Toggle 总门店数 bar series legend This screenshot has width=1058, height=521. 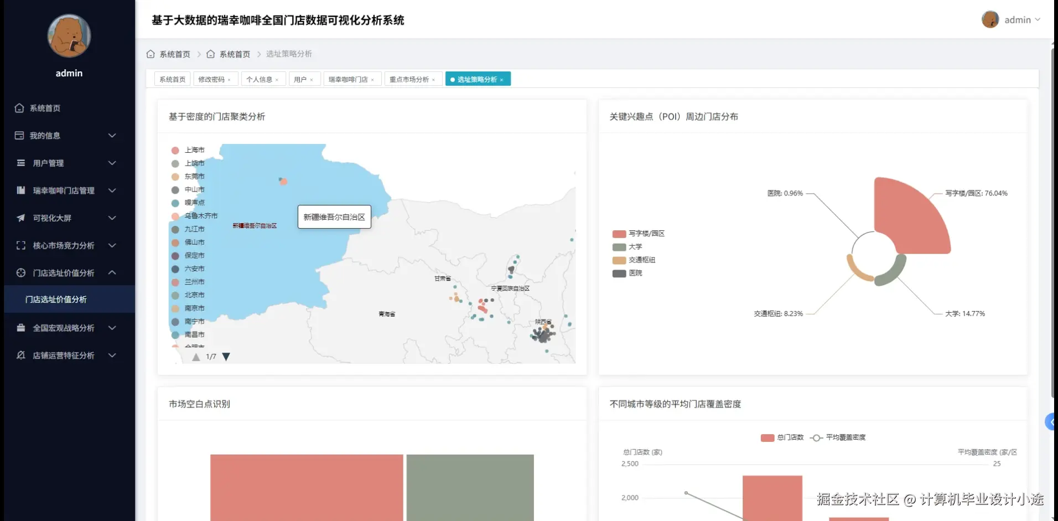point(782,437)
